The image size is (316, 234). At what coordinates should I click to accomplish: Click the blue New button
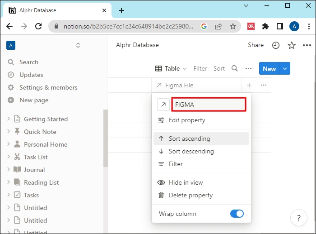click(269, 69)
